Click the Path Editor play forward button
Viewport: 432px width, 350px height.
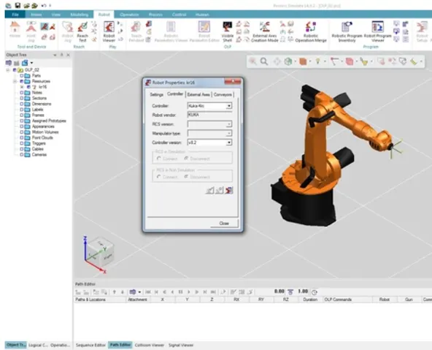[189, 292]
